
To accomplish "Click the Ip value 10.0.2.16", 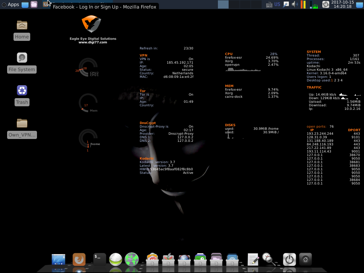I will [x=352, y=109].
